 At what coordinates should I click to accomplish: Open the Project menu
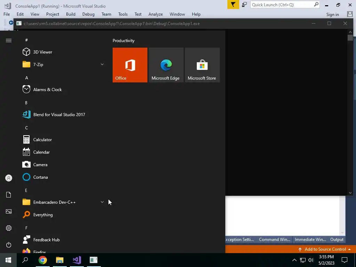pos(52,14)
